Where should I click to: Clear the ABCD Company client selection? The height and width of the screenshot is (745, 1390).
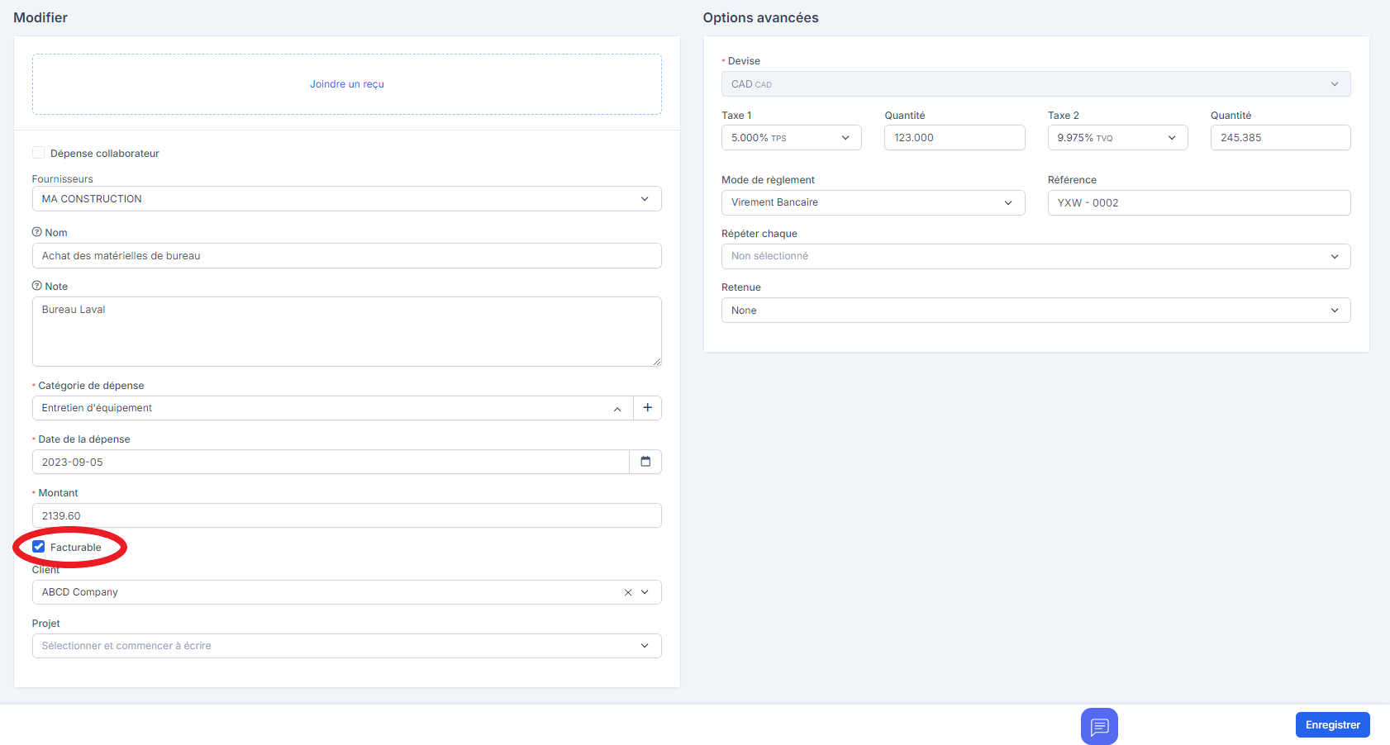point(628,592)
